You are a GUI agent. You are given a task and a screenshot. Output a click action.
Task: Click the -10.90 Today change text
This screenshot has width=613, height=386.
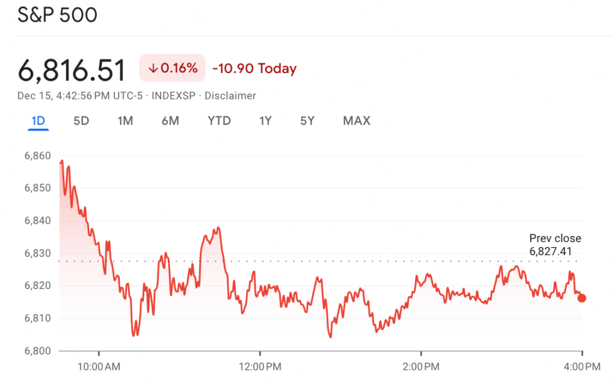254,69
